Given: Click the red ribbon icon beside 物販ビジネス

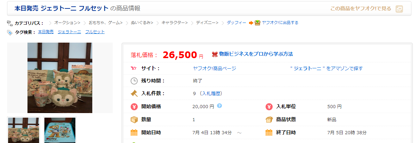Looking at the screenshot, I should 215,54.
